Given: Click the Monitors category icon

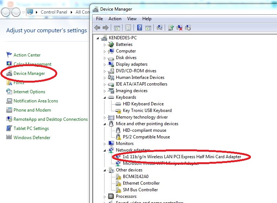Looking at the screenshot, I should point(111,144).
